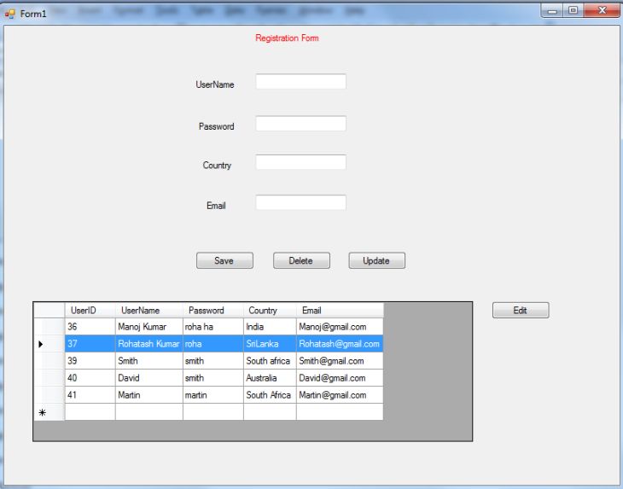
Task: Close the Form1 window
Action: pyautogui.click(x=602, y=11)
